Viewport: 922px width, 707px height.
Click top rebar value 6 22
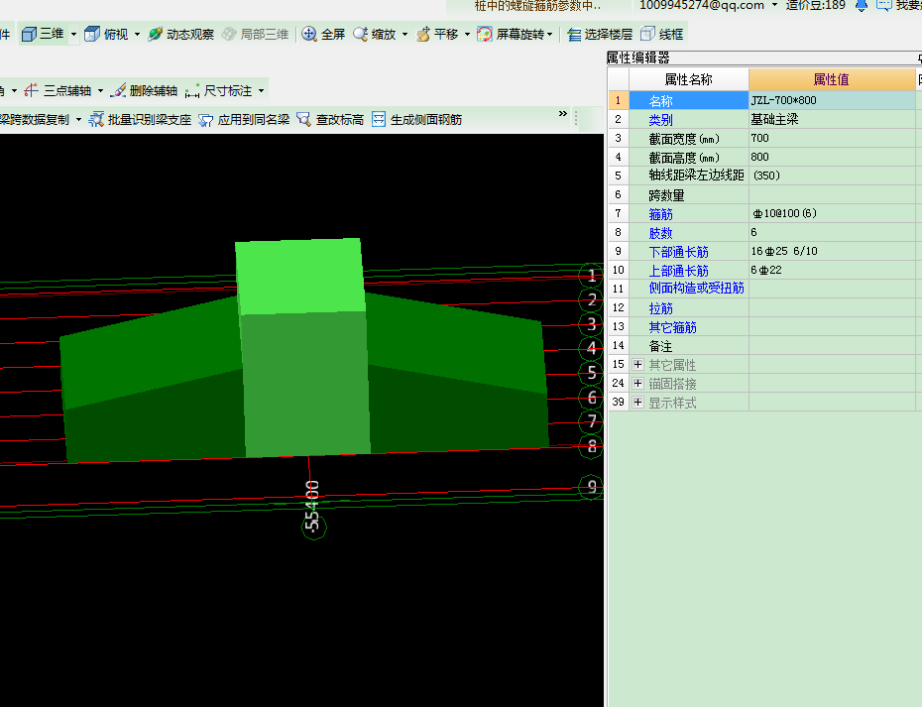(832, 270)
